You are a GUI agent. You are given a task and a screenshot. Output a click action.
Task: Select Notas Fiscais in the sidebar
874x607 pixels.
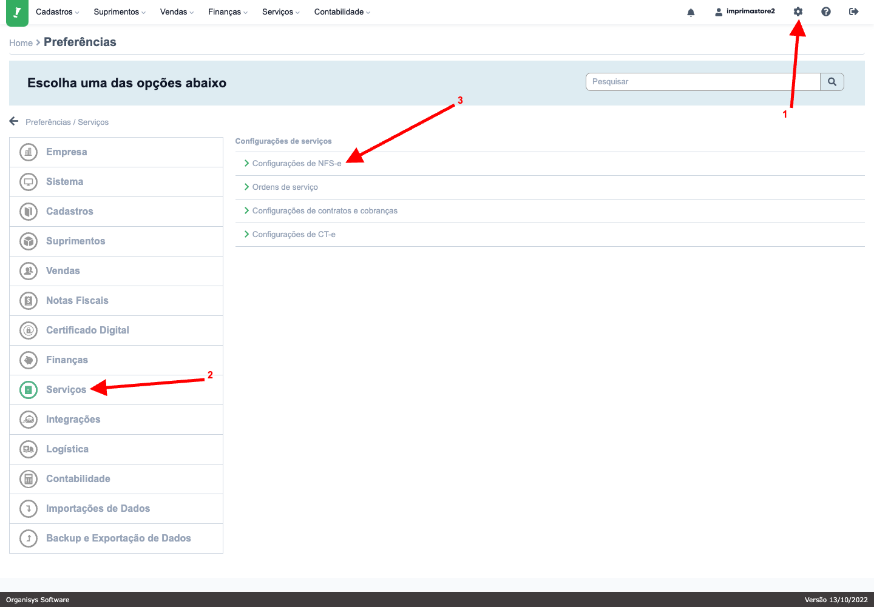(116, 301)
